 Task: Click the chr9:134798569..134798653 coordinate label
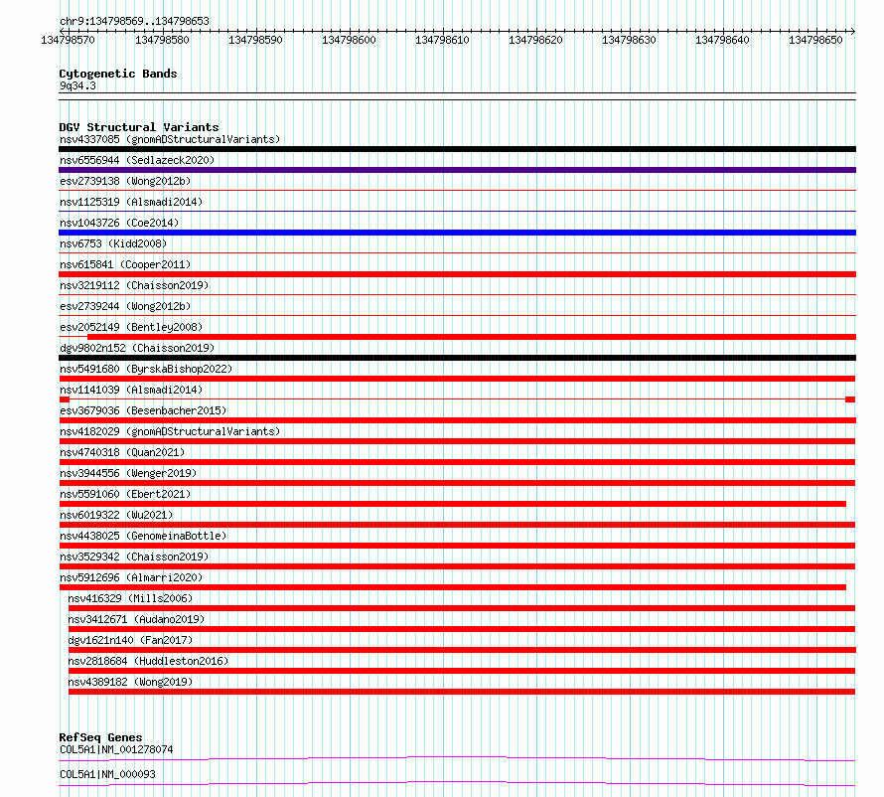(x=134, y=21)
